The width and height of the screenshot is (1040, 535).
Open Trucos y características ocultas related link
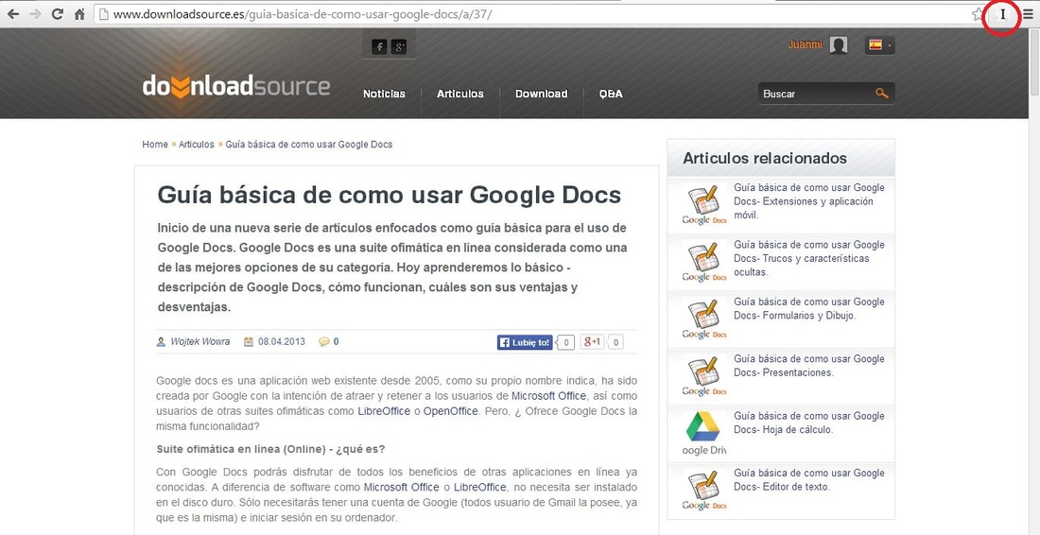[809, 259]
